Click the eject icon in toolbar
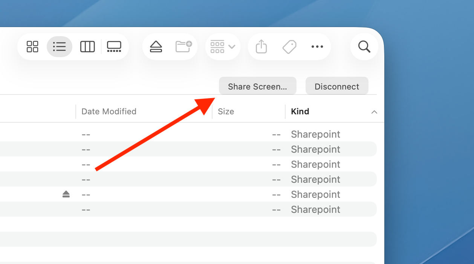This screenshot has width=474, height=264. pos(156,47)
